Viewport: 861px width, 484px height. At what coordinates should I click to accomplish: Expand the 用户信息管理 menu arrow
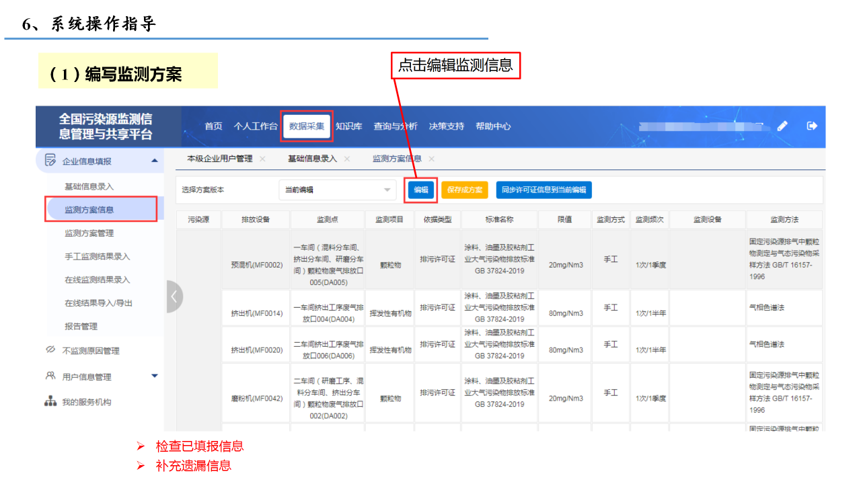tap(155, 376)
